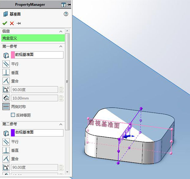The width and height of the screenshot is (190, 179).
Task: Select 重合 constraint under 第一参考
Action: [x=6, y=81]
